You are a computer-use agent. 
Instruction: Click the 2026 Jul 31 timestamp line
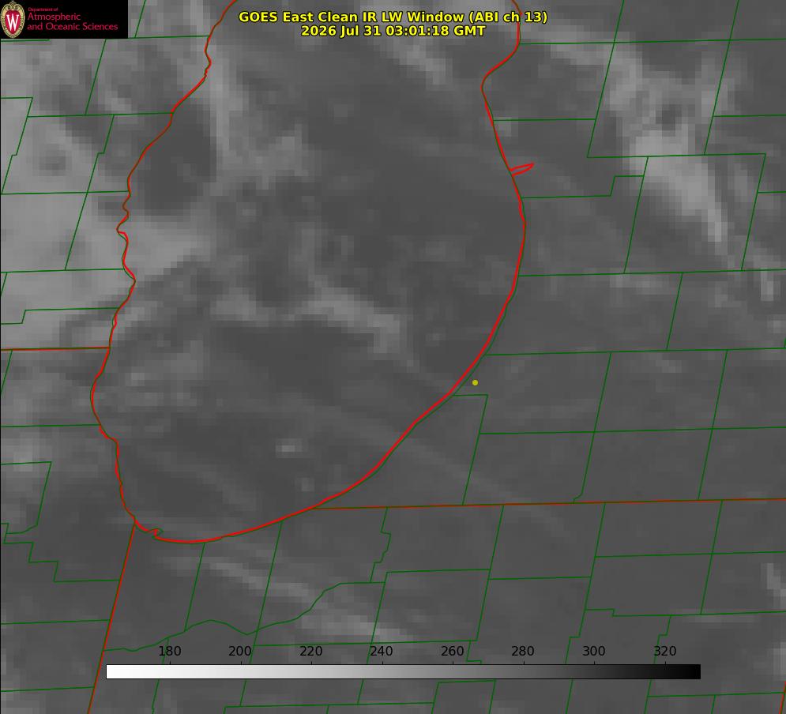pyautogui.click(x=393, y=31)
